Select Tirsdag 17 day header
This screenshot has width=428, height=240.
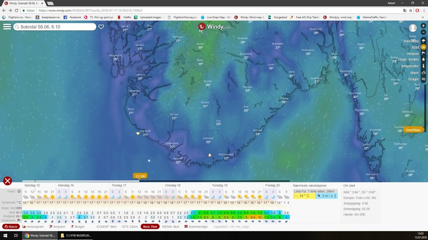click(x=119, y=185)
